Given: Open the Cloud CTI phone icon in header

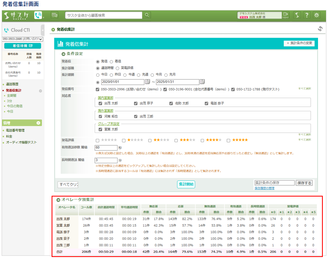Looking at the screenshot, I should tap(38, 15).
